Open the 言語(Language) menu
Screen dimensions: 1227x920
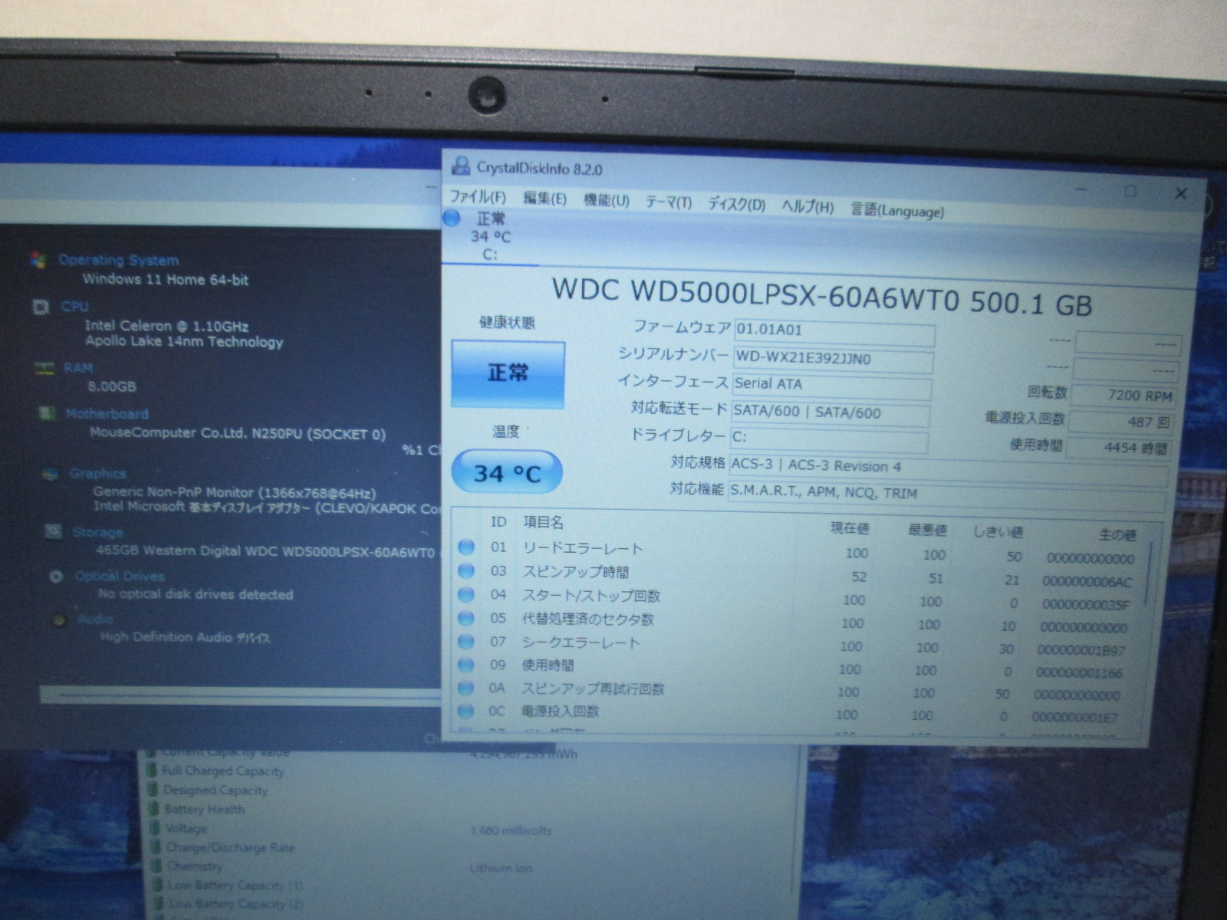(896, 210)
